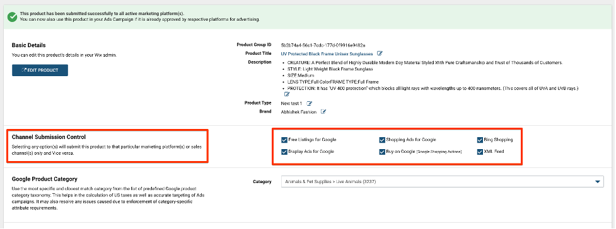
Task: Open UV Protected Black Frame Unisex Sunglasses link
Action: click(327, 53)
